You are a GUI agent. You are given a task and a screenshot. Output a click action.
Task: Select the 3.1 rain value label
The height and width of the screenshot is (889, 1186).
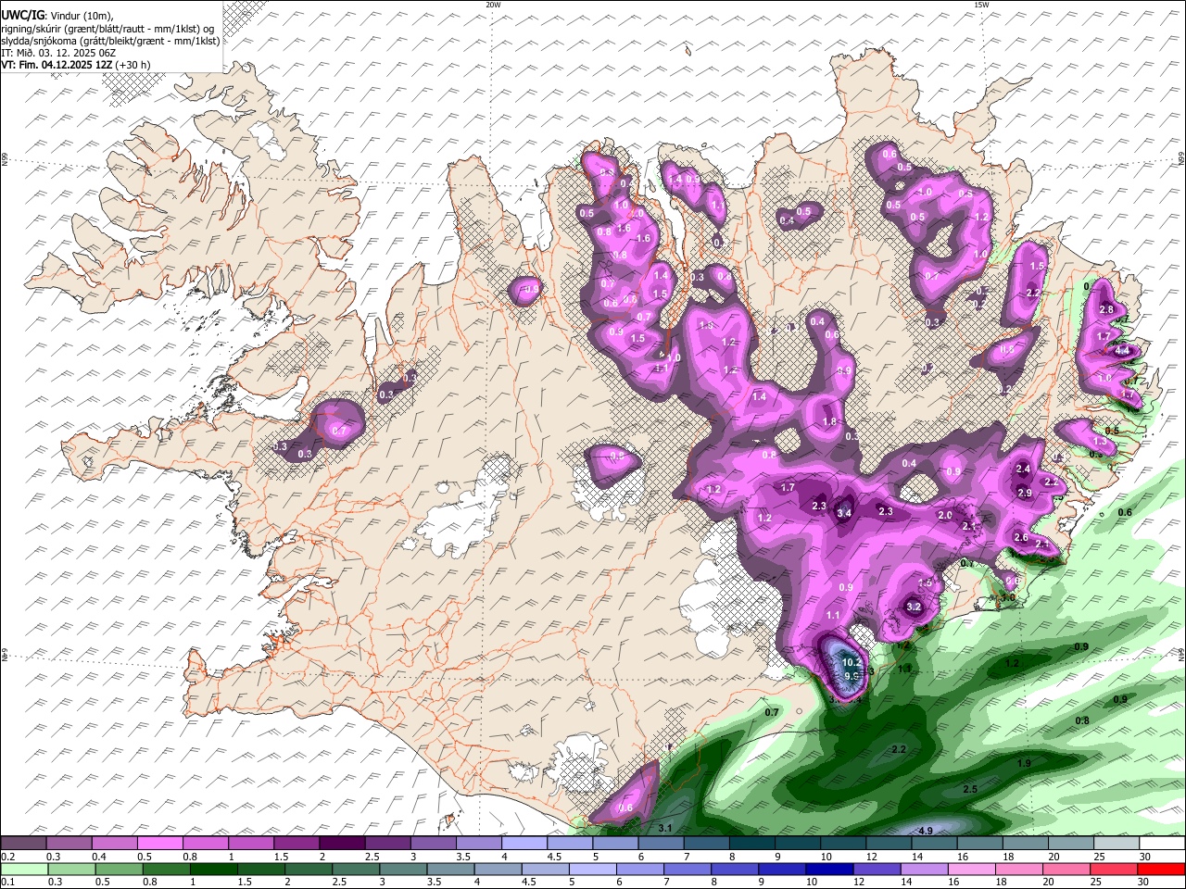pos(664,828)
